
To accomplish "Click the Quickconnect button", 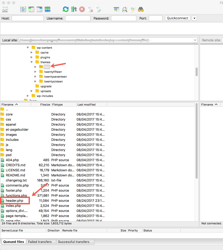I will (x=177, y=18).
